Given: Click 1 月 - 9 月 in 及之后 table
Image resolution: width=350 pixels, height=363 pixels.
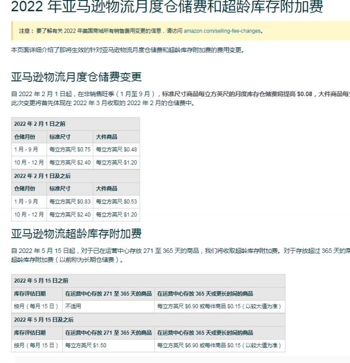Looking at the screenshot, I should (x=29, y=202).
